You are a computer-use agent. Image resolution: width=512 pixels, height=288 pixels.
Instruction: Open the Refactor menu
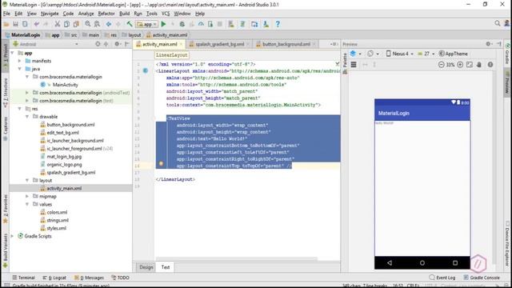point(106,14)
